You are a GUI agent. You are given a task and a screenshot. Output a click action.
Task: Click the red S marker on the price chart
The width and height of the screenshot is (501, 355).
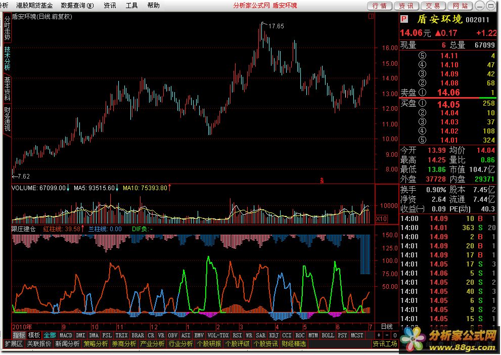pos(322,181)
